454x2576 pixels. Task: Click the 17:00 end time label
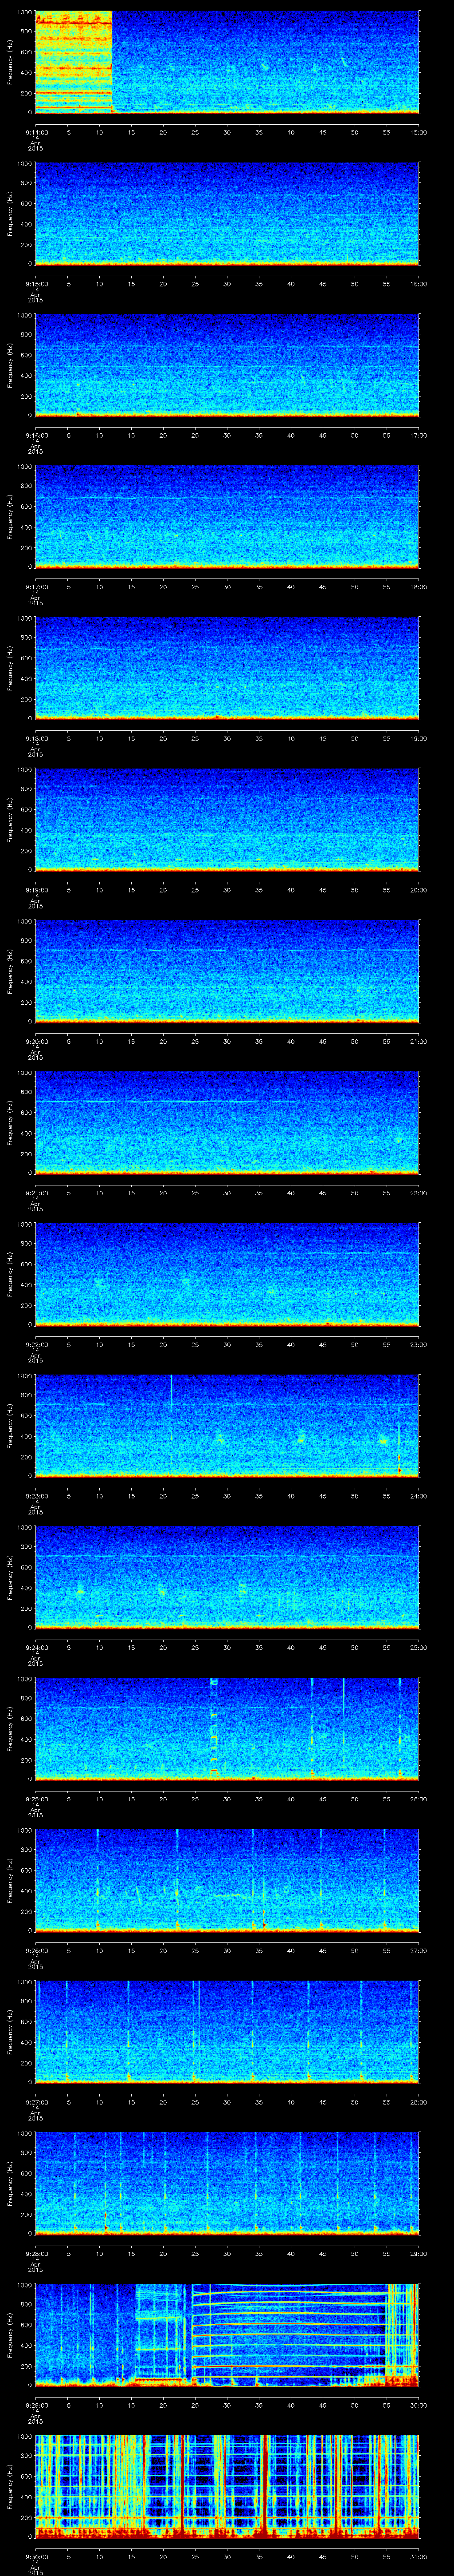point(418,435)
